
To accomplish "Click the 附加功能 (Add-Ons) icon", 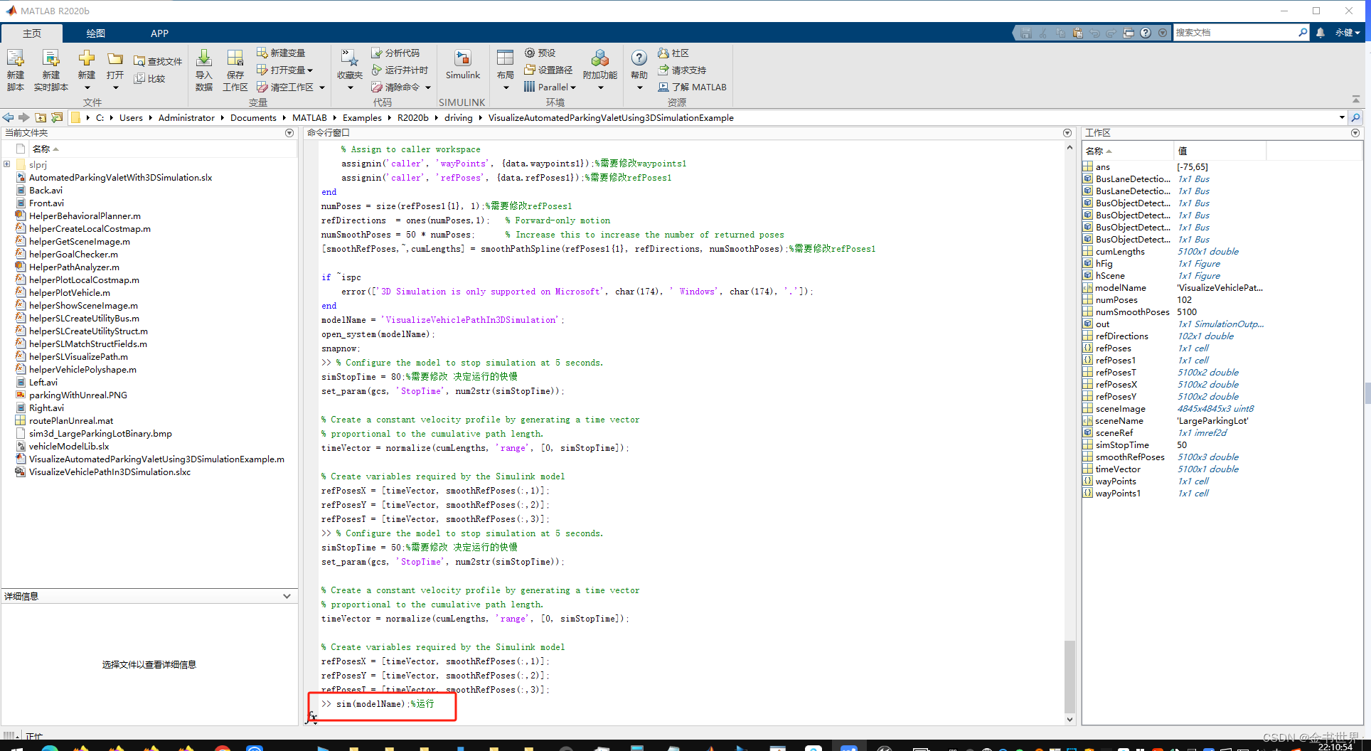I will click(599, 68).
